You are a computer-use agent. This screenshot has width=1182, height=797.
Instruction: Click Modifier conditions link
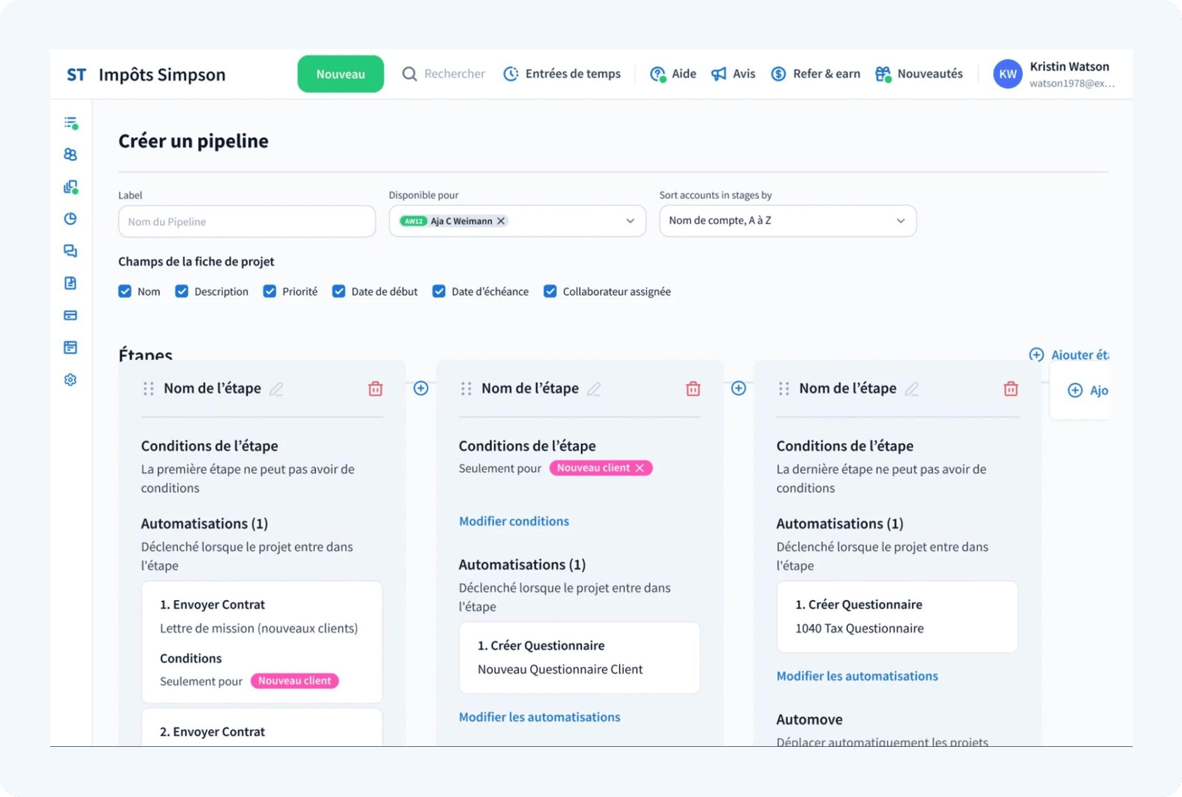[x=514, y=522]
